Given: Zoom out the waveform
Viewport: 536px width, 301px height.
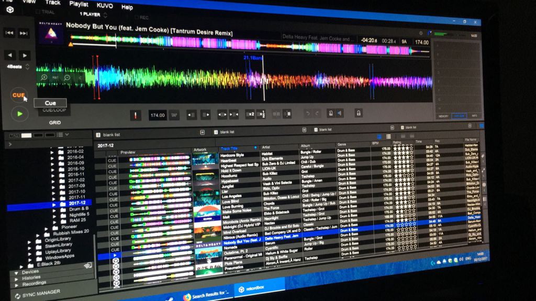Looking at the screenshot, I should coord(67,78).
